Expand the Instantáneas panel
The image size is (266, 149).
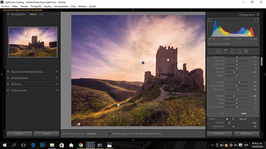[x=8, y=78]
